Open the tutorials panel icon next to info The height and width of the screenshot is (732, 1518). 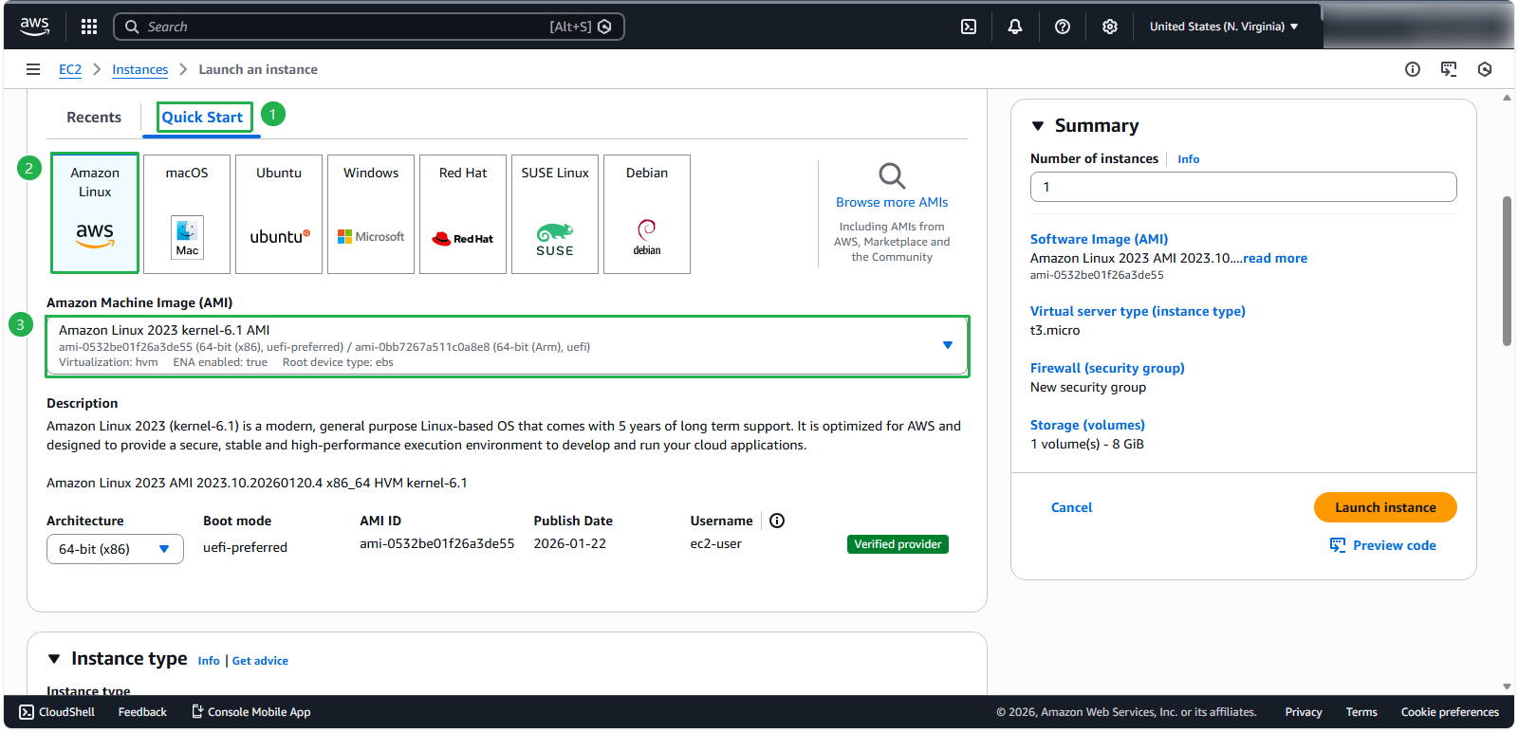(1449, 69)
